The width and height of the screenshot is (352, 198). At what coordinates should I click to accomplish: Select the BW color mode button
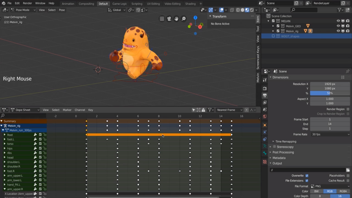[x=317, y=191]
